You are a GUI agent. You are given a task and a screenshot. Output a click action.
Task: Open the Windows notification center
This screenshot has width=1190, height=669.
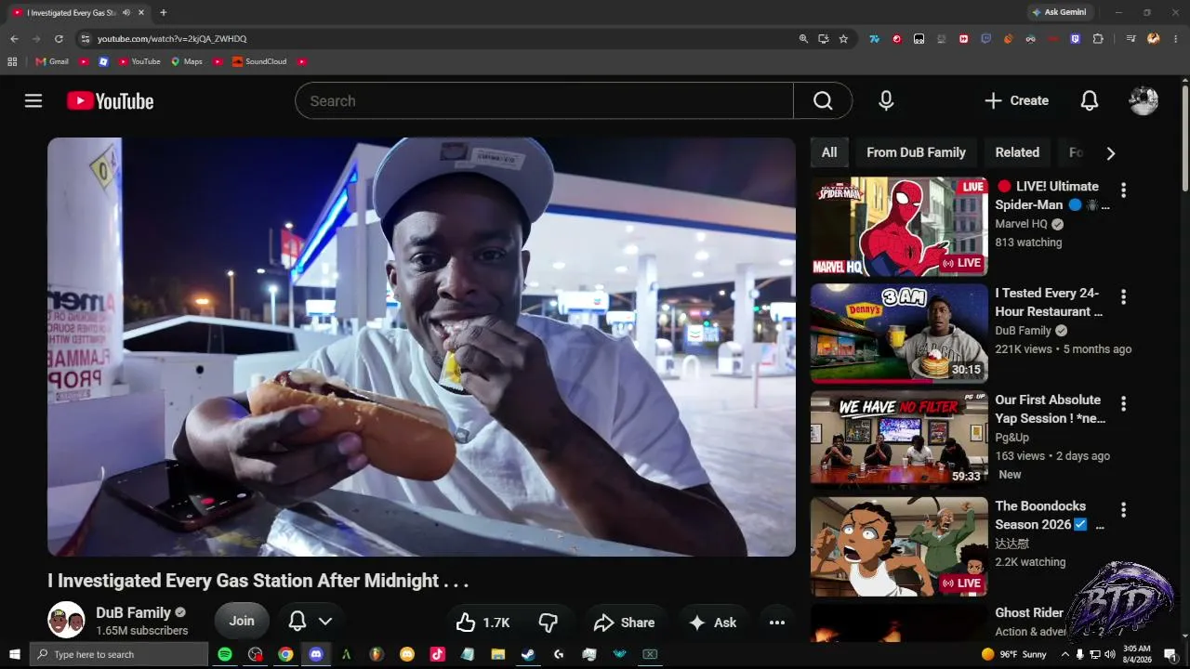tap(1170, 654)
